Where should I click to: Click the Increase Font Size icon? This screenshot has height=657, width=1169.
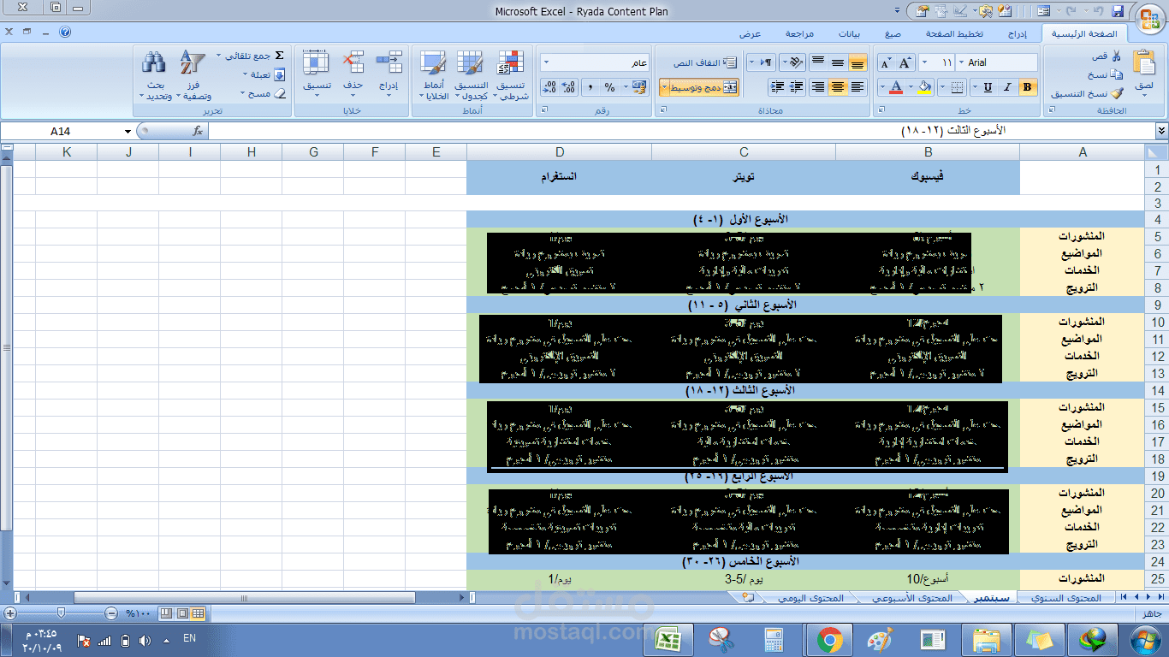pos(905,62)
